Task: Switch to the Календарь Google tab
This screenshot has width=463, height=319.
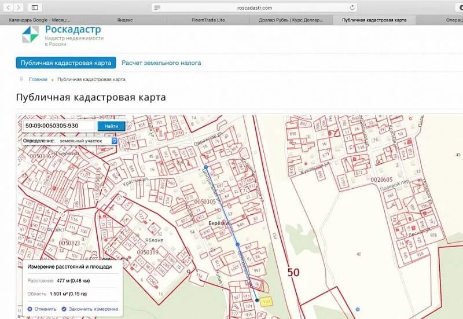Action: [x=41, y=20]
